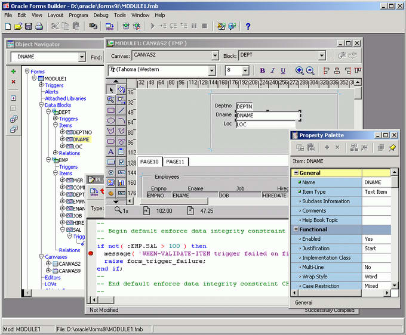The width and height of the screenshot is (406, 335).
Task: Click the Bold formatting icon in layout editor
Action: (262, 70)
